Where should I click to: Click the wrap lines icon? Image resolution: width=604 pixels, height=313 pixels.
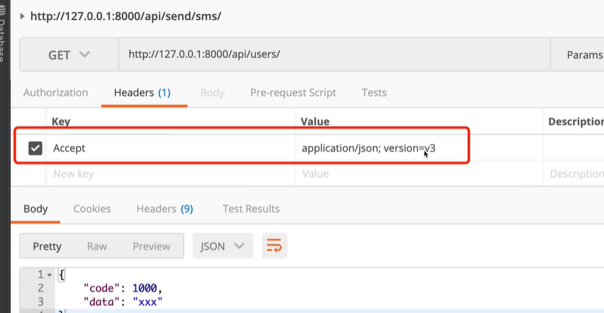[x=274, y=246]
